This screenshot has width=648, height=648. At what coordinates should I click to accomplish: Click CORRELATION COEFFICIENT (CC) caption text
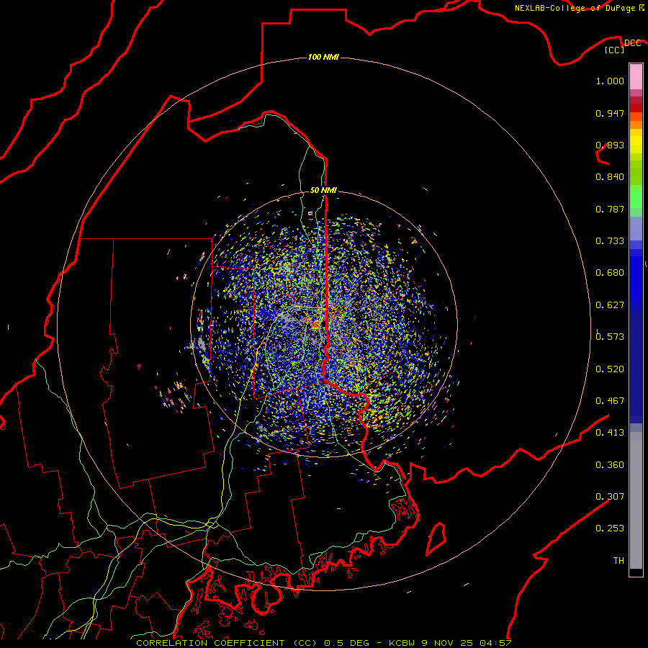pos(227,643)
